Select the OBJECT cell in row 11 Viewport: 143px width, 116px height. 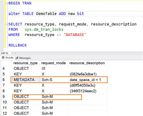[x=26, y=108]
